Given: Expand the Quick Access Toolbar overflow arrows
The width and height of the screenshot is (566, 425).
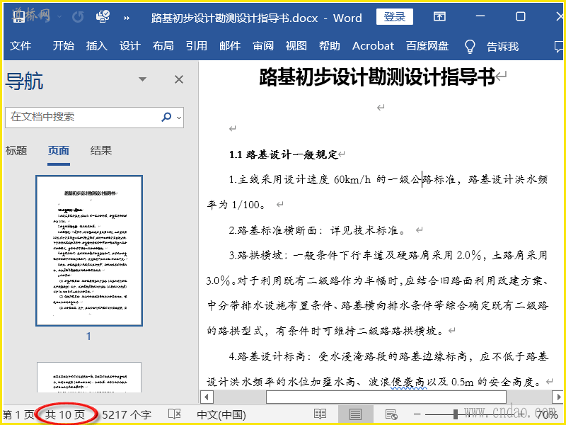Looking at the screenshot, I should (127, 18).
